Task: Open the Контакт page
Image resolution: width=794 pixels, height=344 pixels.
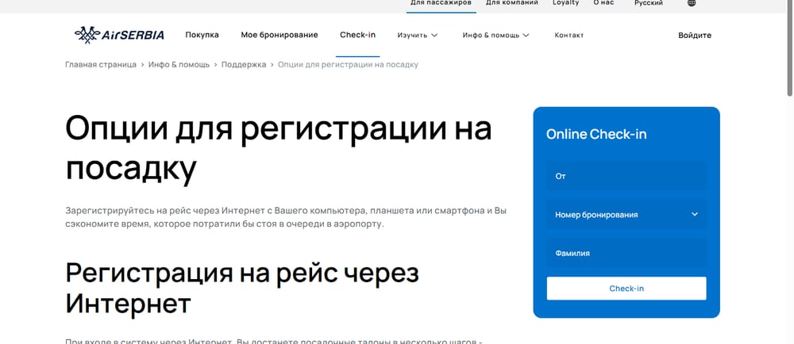Action: 569,36
